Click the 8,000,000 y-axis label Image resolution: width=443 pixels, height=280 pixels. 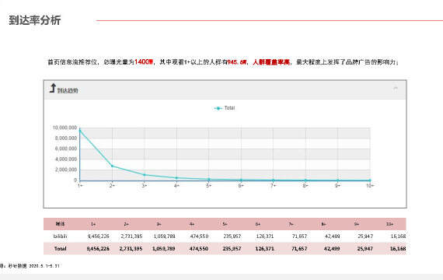66,138
